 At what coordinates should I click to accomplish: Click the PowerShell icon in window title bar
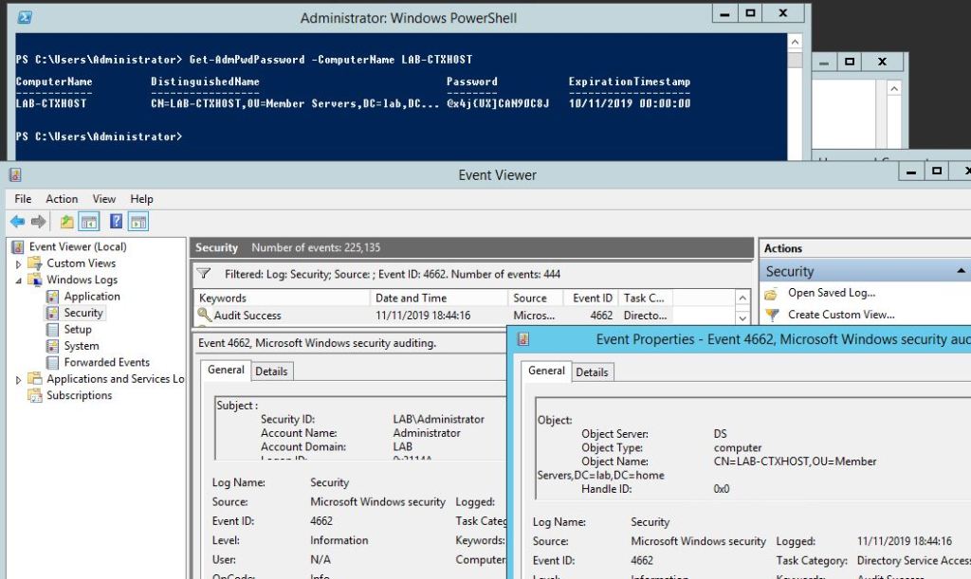pyautogui.click(x=26, y=17)
